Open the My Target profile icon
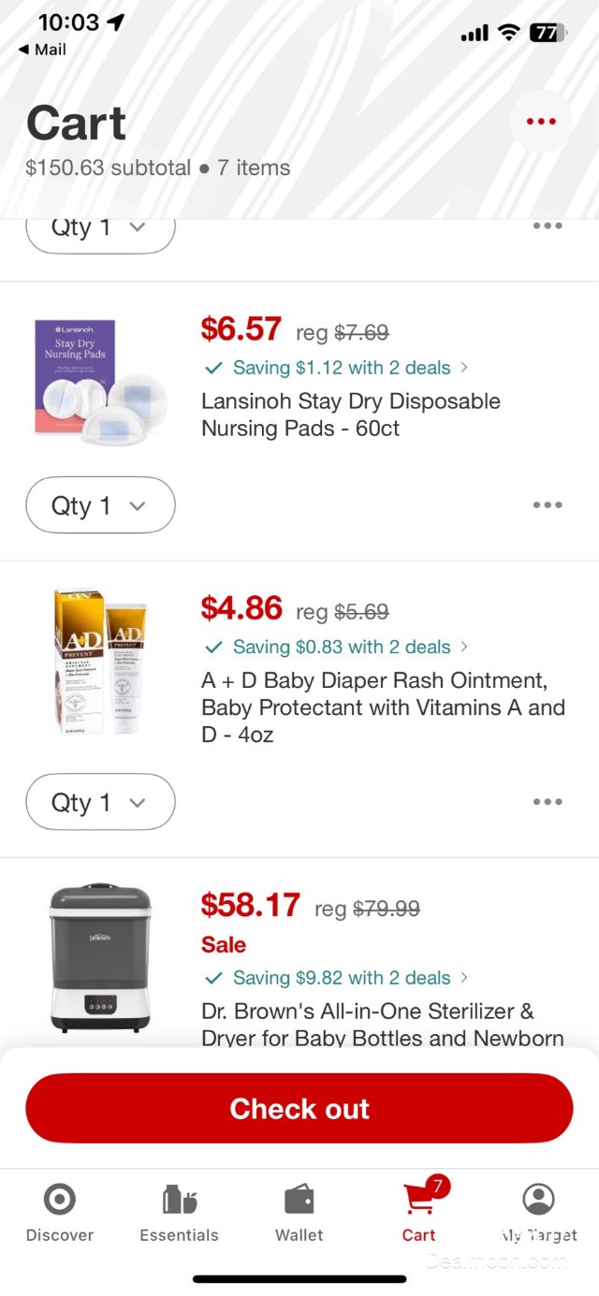This screenshot has width=599, height=1296. [538, 1200]
